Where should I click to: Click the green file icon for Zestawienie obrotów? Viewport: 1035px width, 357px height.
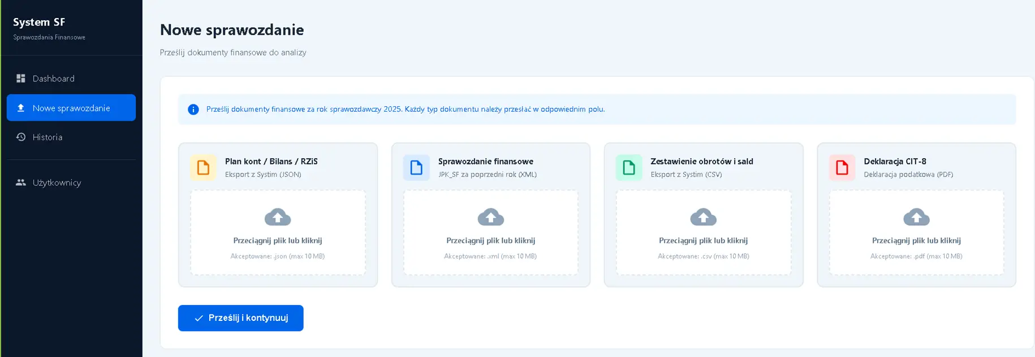coord(629,168)
